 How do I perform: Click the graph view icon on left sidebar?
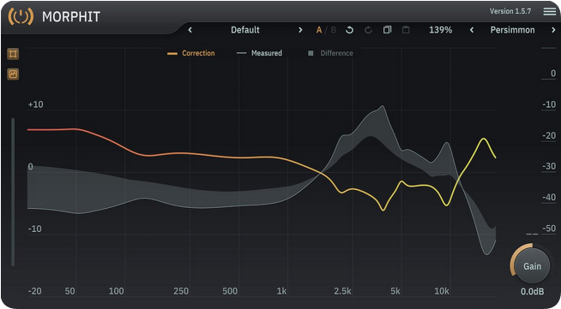(13, 74)
